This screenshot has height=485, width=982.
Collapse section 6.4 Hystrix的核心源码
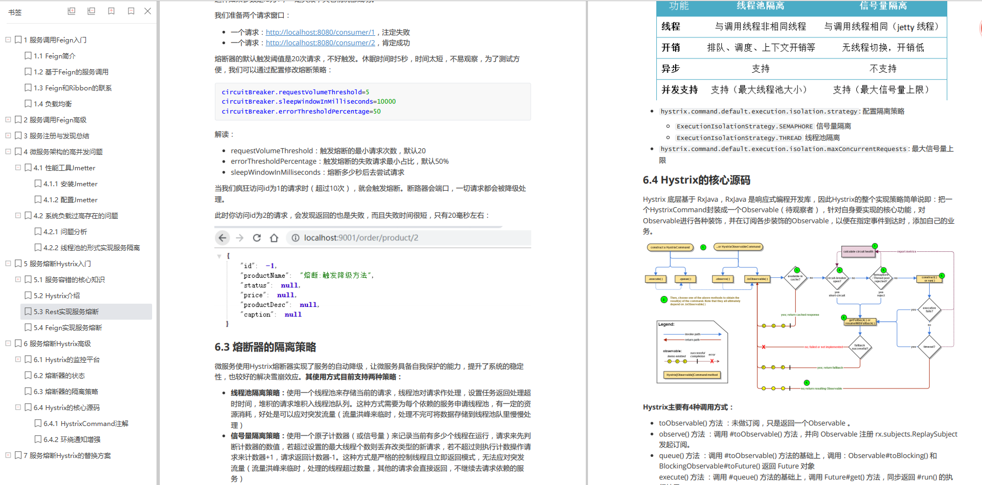[x=18, y=407]
